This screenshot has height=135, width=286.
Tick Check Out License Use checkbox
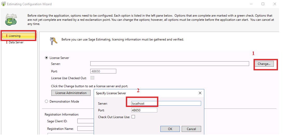(x=133, y=117)
